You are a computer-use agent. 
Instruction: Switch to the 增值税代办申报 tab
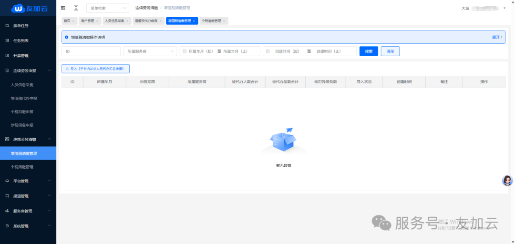[146, 20]
